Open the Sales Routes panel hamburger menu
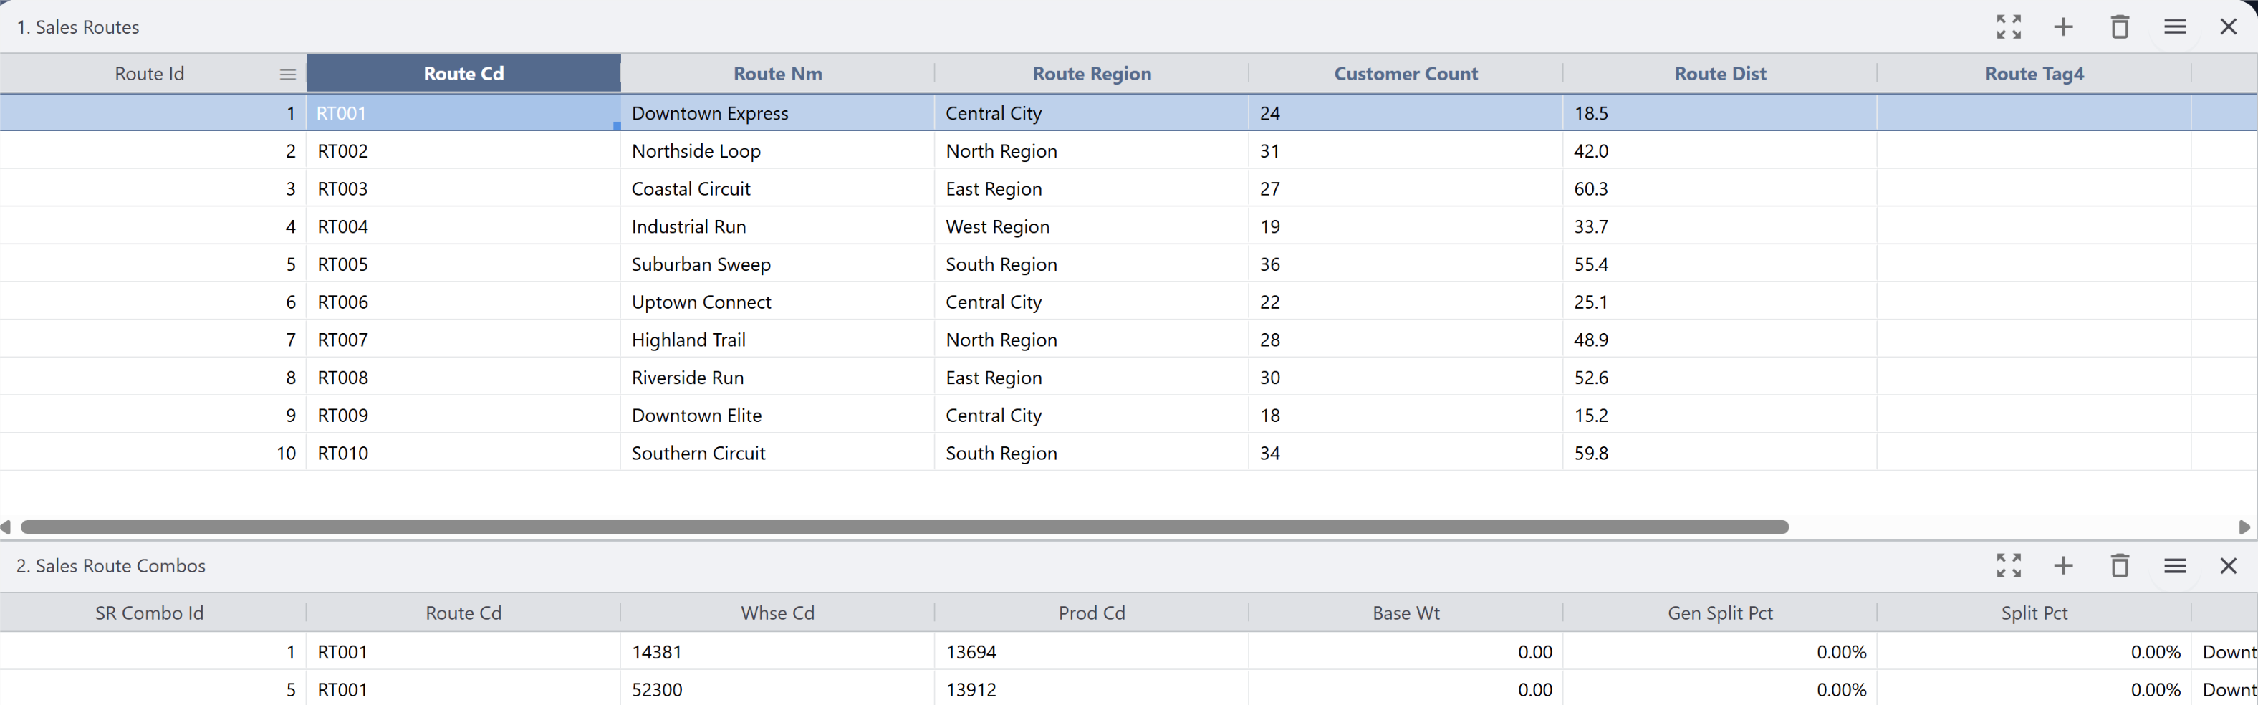The width and height of the screenshot is (2258, 705). 2176,27
